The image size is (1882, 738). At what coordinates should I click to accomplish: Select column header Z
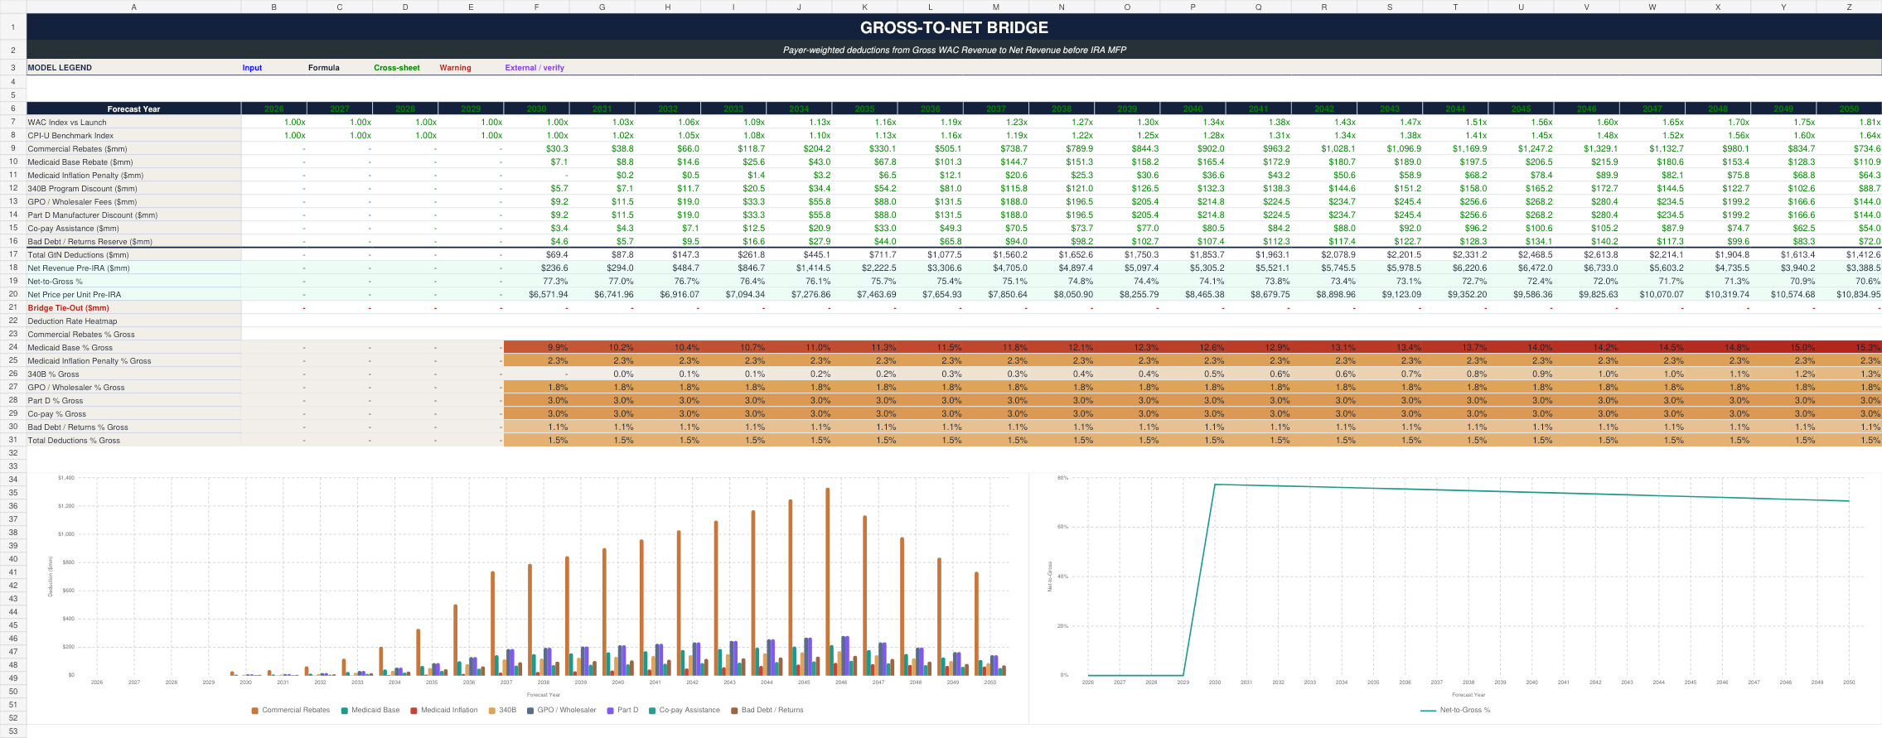tap(1849, 7)
